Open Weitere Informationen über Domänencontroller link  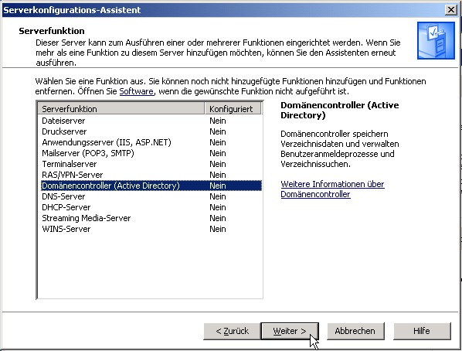[332, 189]
